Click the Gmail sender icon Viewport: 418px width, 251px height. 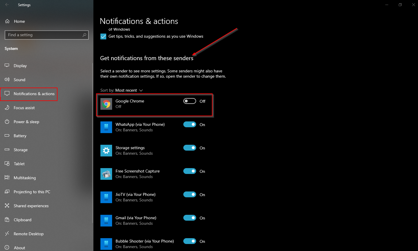tap(106, 221)
